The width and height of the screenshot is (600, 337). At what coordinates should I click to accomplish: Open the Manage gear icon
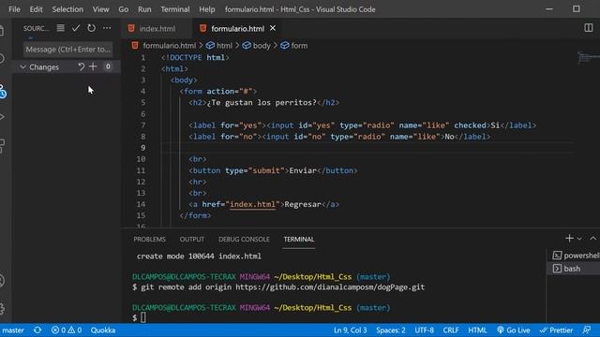point(2,308)
